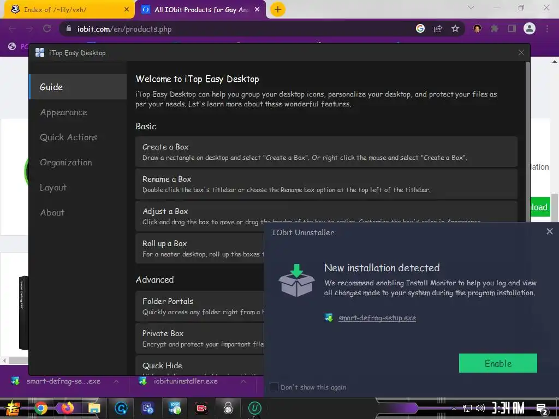
Task: Open the Roll up a Box entry
Action: [x=199, y=248]
